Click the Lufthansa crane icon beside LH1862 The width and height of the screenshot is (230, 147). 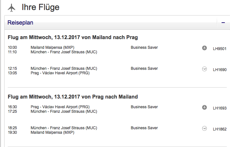pyautogui.click(x=204, y=128)
